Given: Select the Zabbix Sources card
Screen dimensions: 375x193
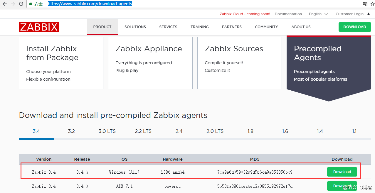Looking at the screenshot, I should [x=240, y=63].
